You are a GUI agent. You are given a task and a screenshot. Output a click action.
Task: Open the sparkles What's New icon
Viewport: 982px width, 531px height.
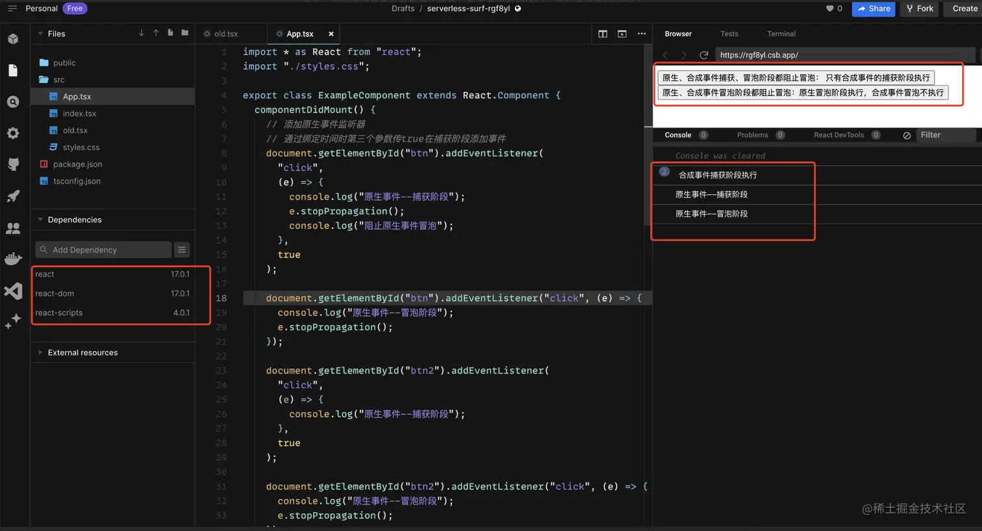pyautogui.click(x=13, y=321)
